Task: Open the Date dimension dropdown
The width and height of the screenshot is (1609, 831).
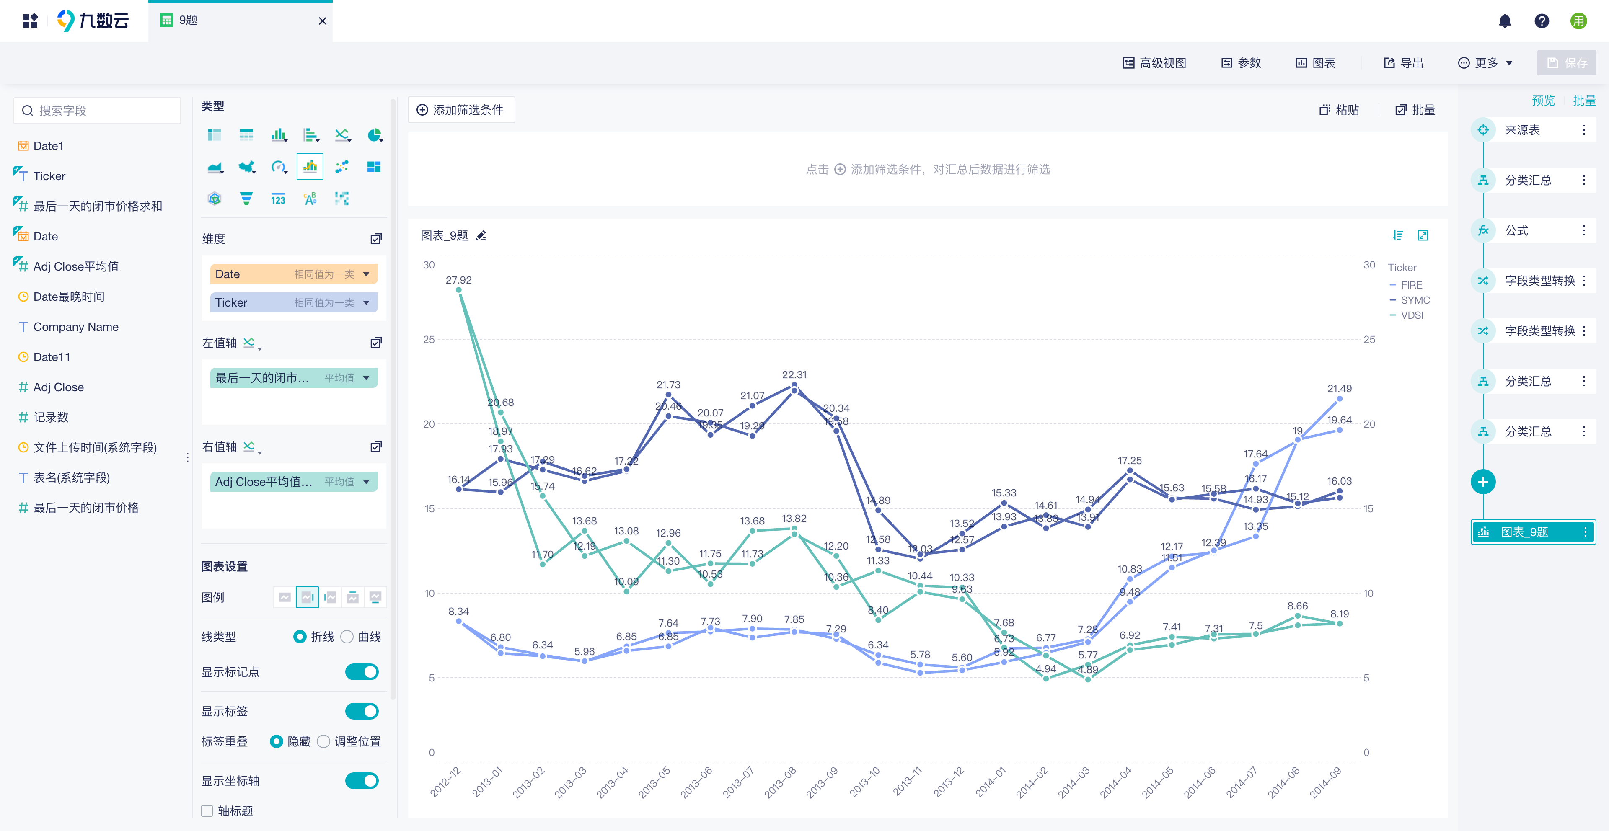Action: (366, 274)
